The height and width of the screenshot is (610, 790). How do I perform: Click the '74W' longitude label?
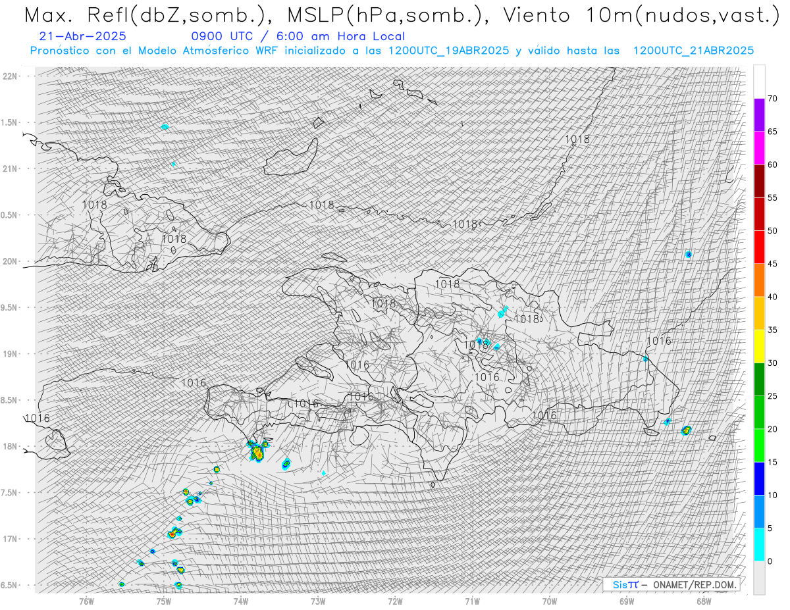tap(240, 600)
